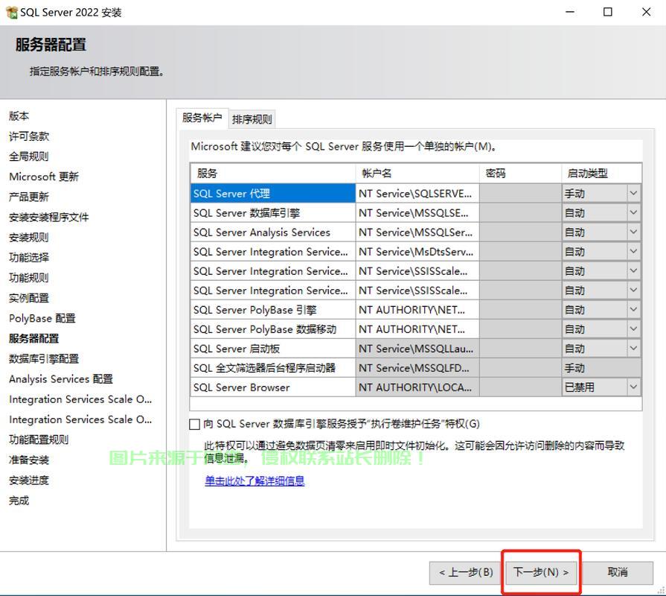Open startup type dropdown for PolyBase 引擎
666x596 pixels.
(633, 310)
